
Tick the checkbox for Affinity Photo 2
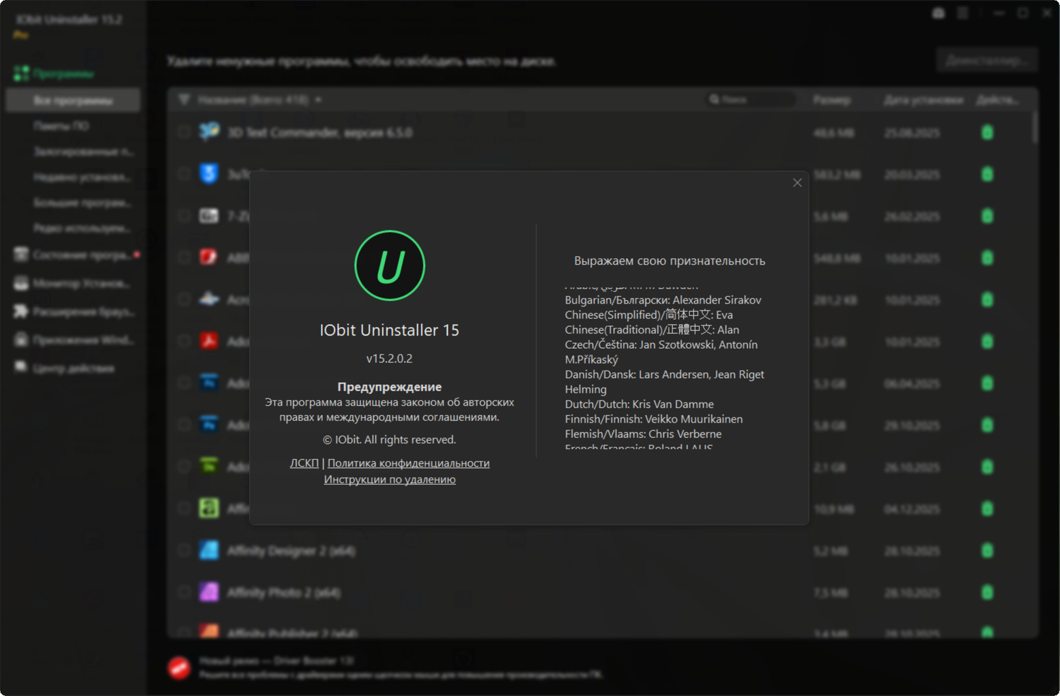(x=184, y=592)
